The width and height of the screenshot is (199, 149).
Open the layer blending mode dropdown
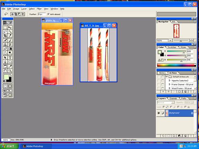coord(166,102)
